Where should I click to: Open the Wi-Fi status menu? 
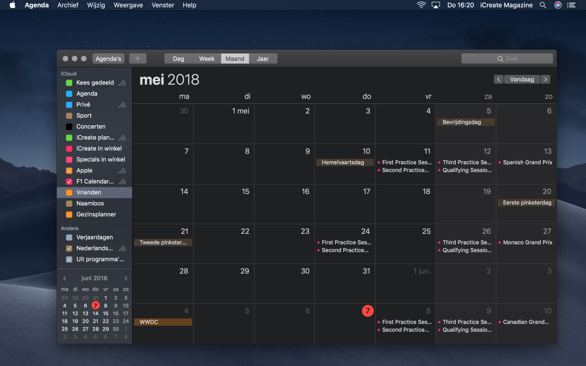pos(421,5)
